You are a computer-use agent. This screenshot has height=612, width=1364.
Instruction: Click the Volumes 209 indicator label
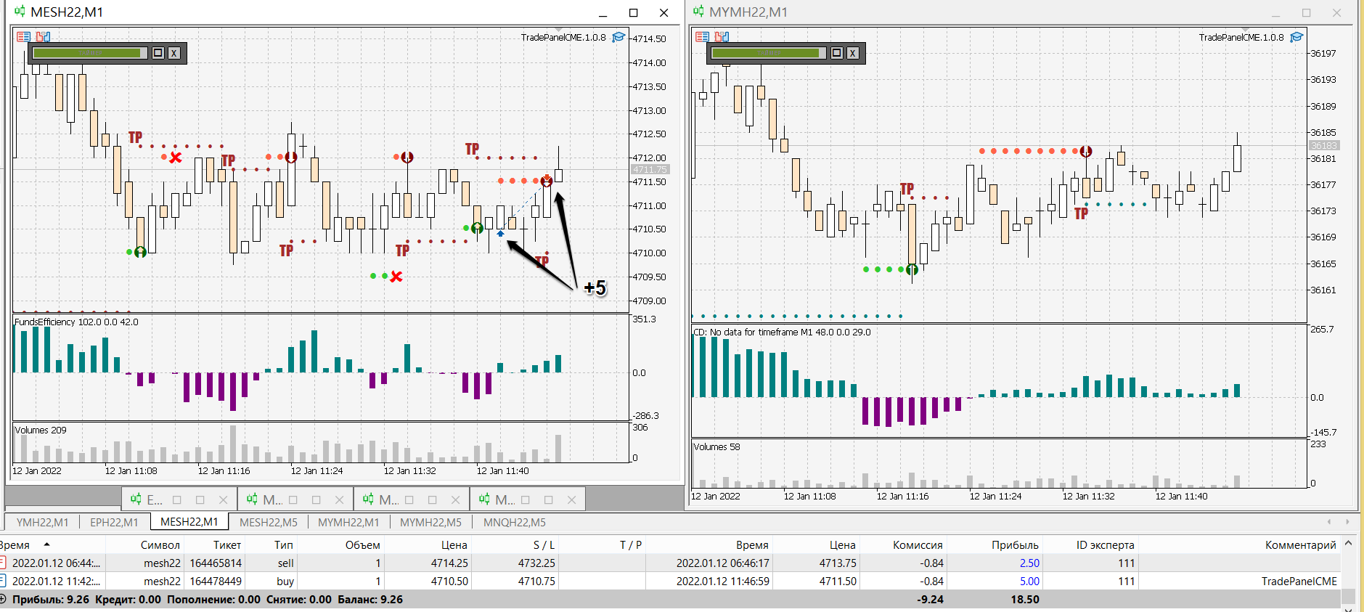pos(41,430)
